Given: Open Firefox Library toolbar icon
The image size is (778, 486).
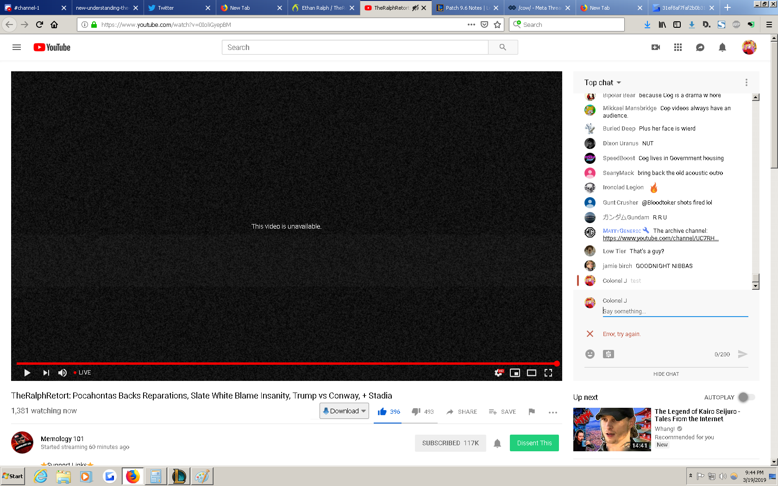Looking at the screenshot, I should coord(662,25).
